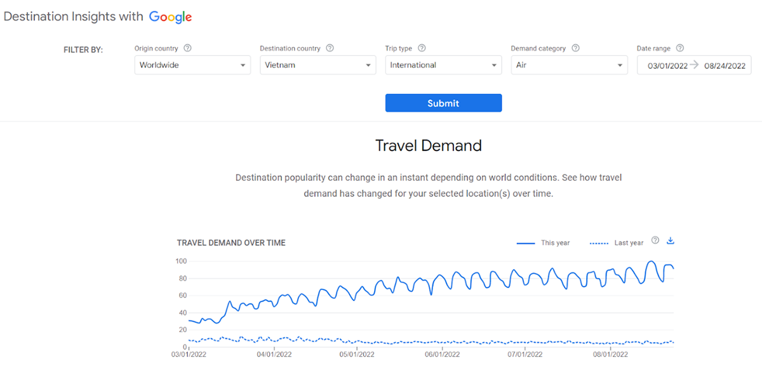762x370 pixels.
Task: Expand the Demand category Air dropdown
Action: [x=568, y=65]
